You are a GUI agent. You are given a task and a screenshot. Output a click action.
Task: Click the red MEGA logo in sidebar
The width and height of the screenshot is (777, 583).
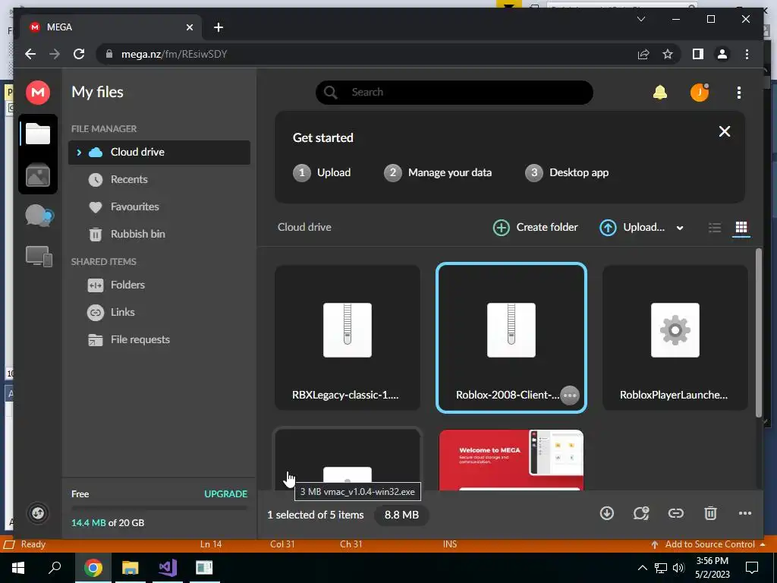38,92
